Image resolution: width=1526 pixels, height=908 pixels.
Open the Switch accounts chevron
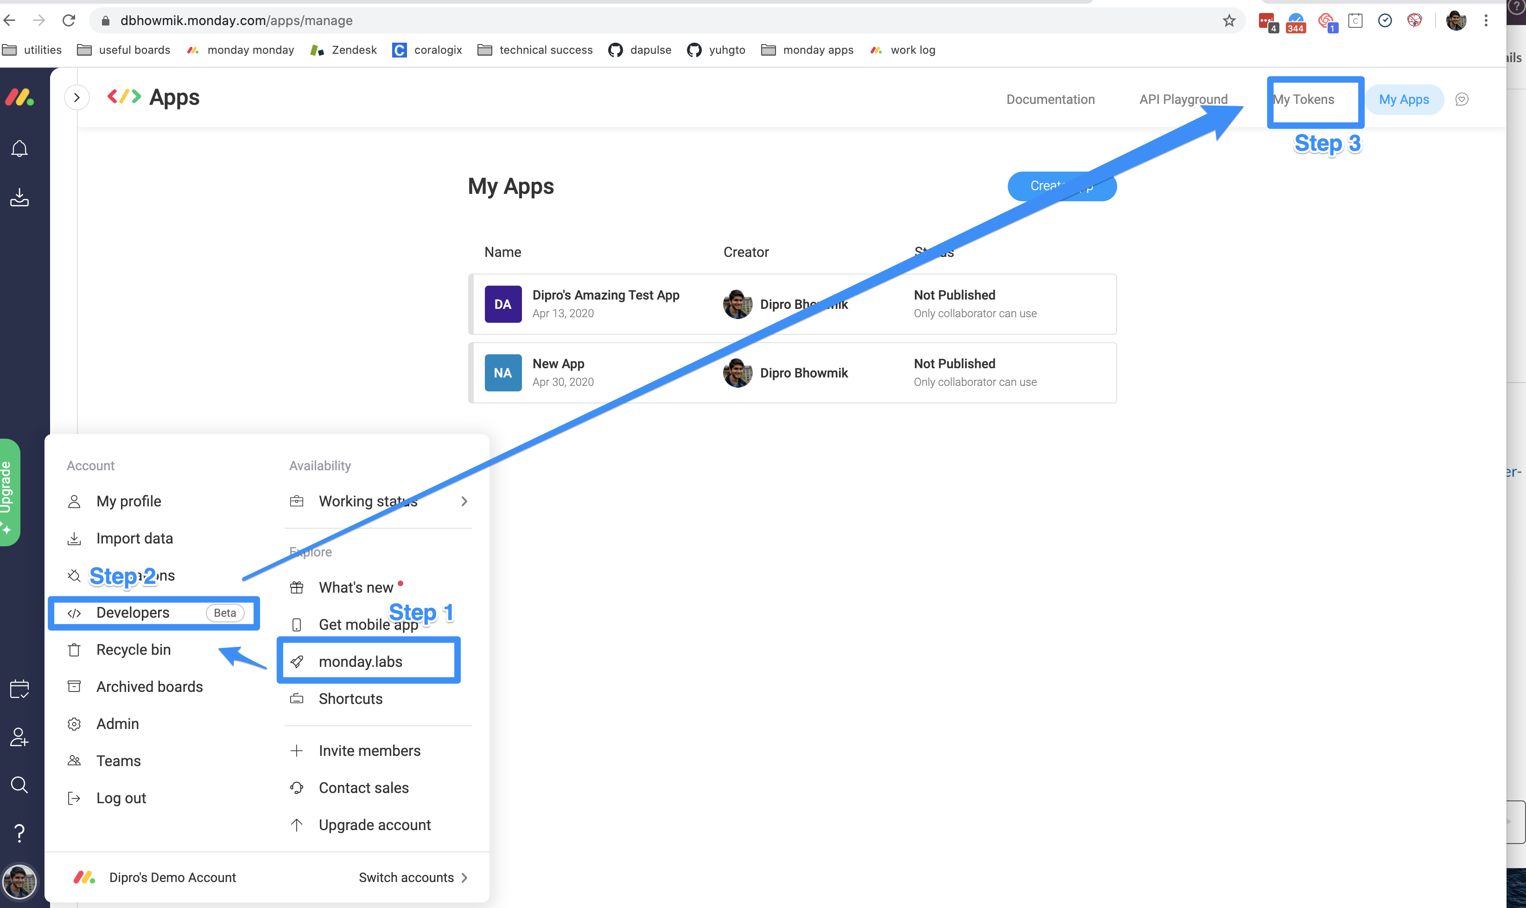click(464, 877)
